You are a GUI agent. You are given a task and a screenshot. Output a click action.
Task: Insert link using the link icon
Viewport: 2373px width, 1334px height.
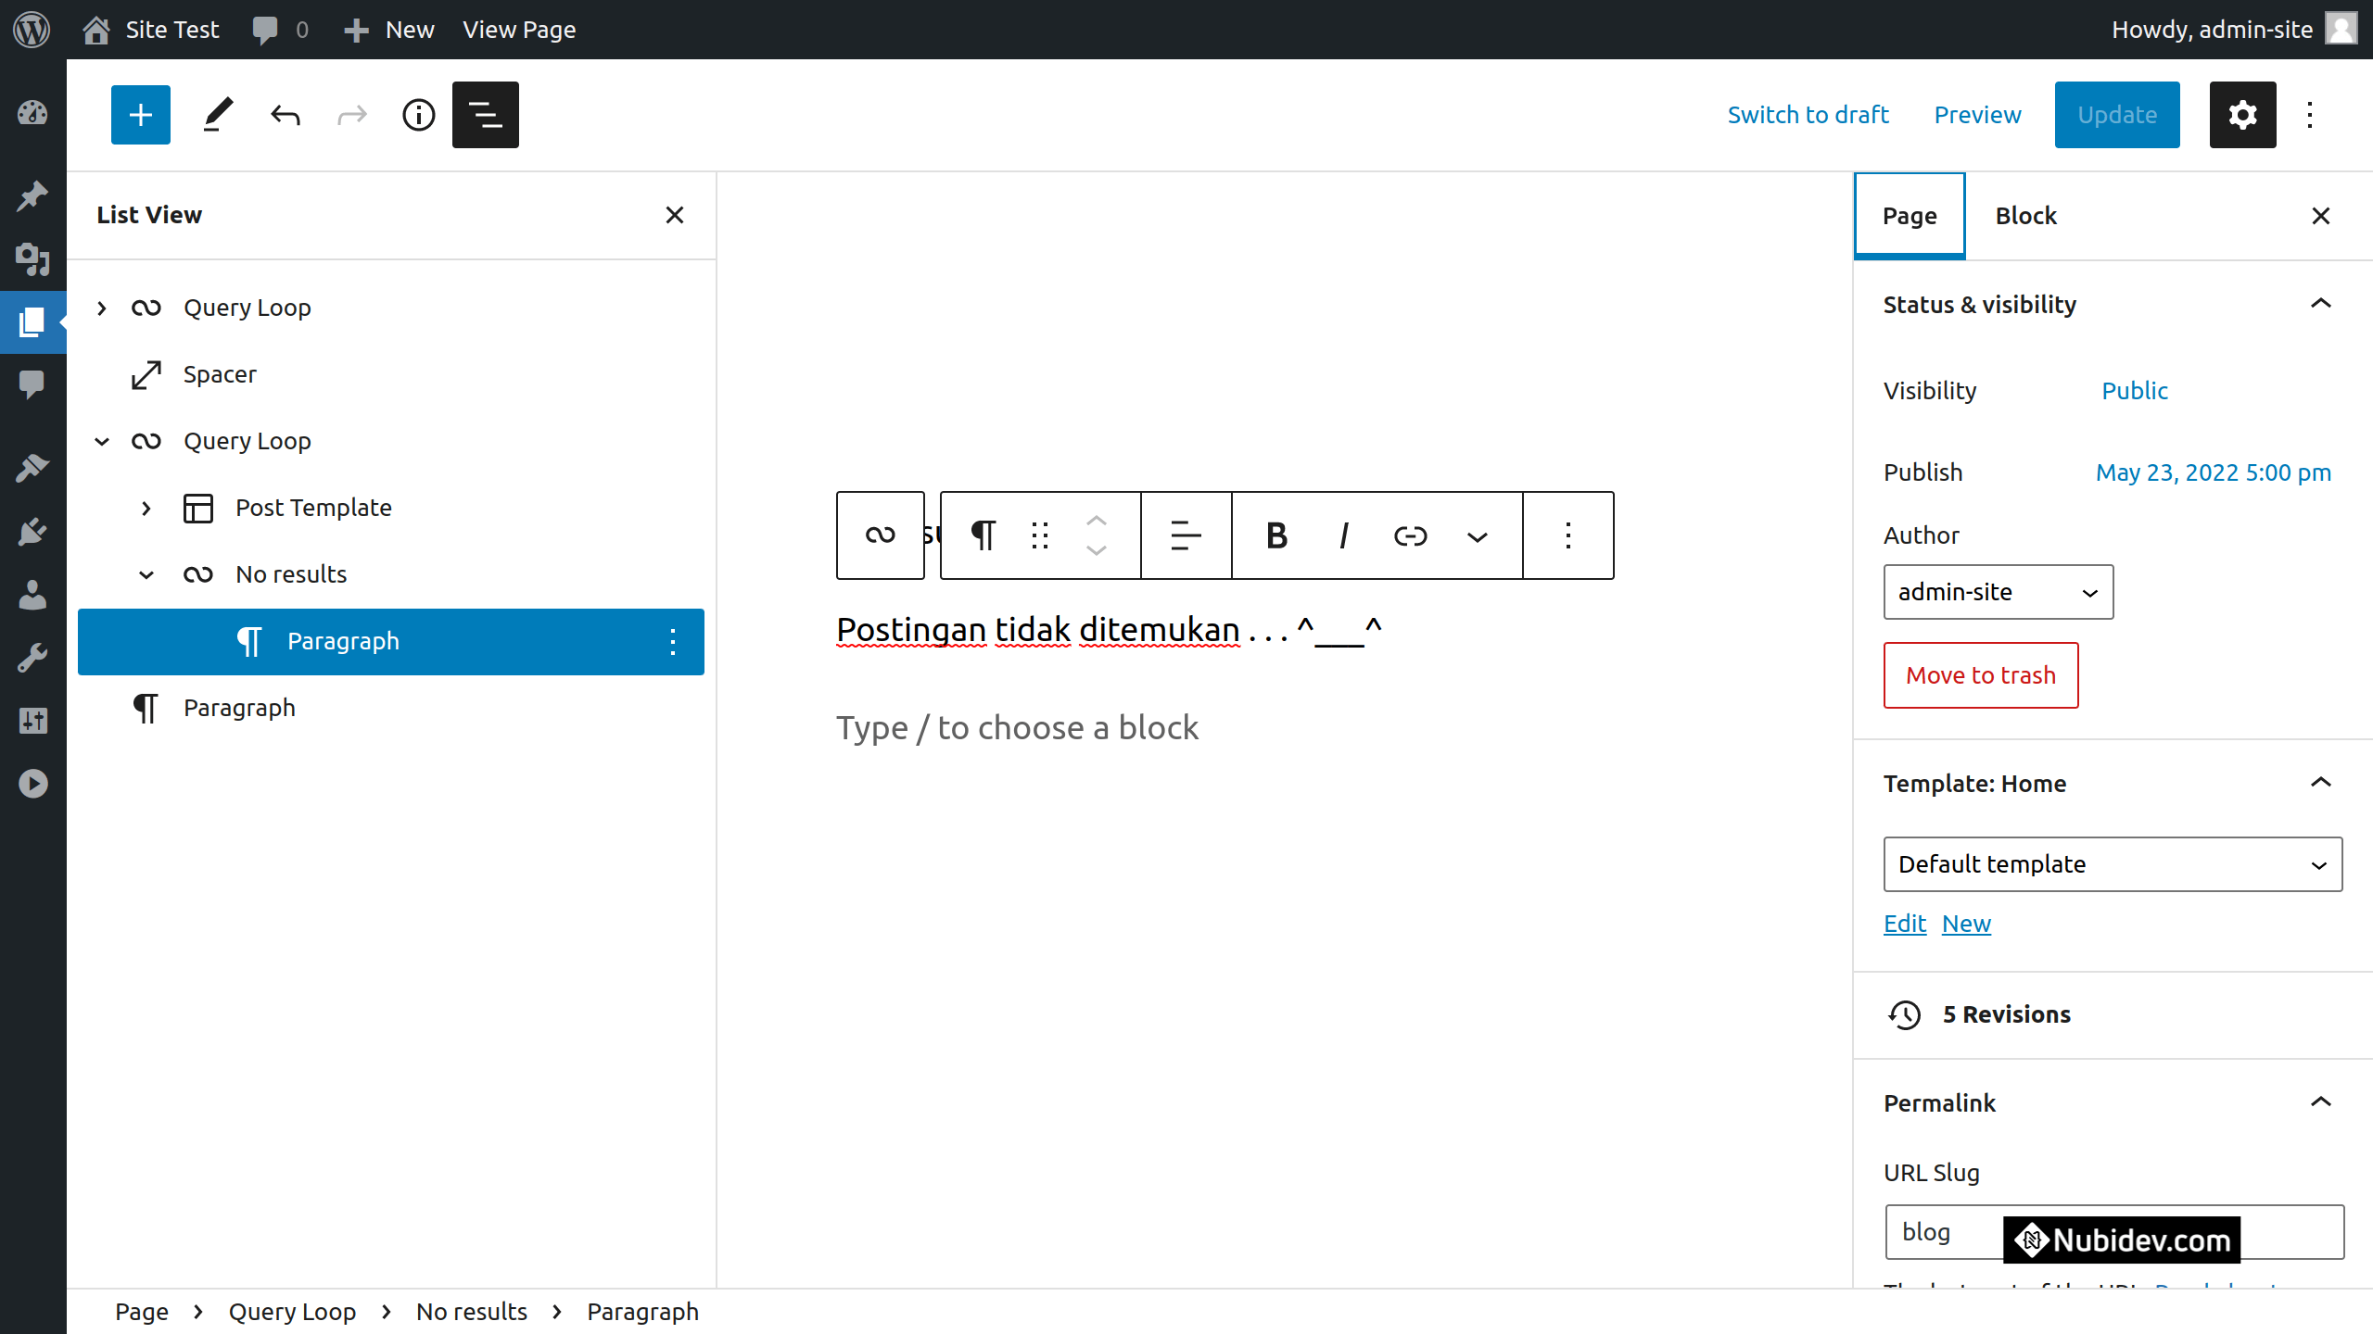[x=1410, y=535]
